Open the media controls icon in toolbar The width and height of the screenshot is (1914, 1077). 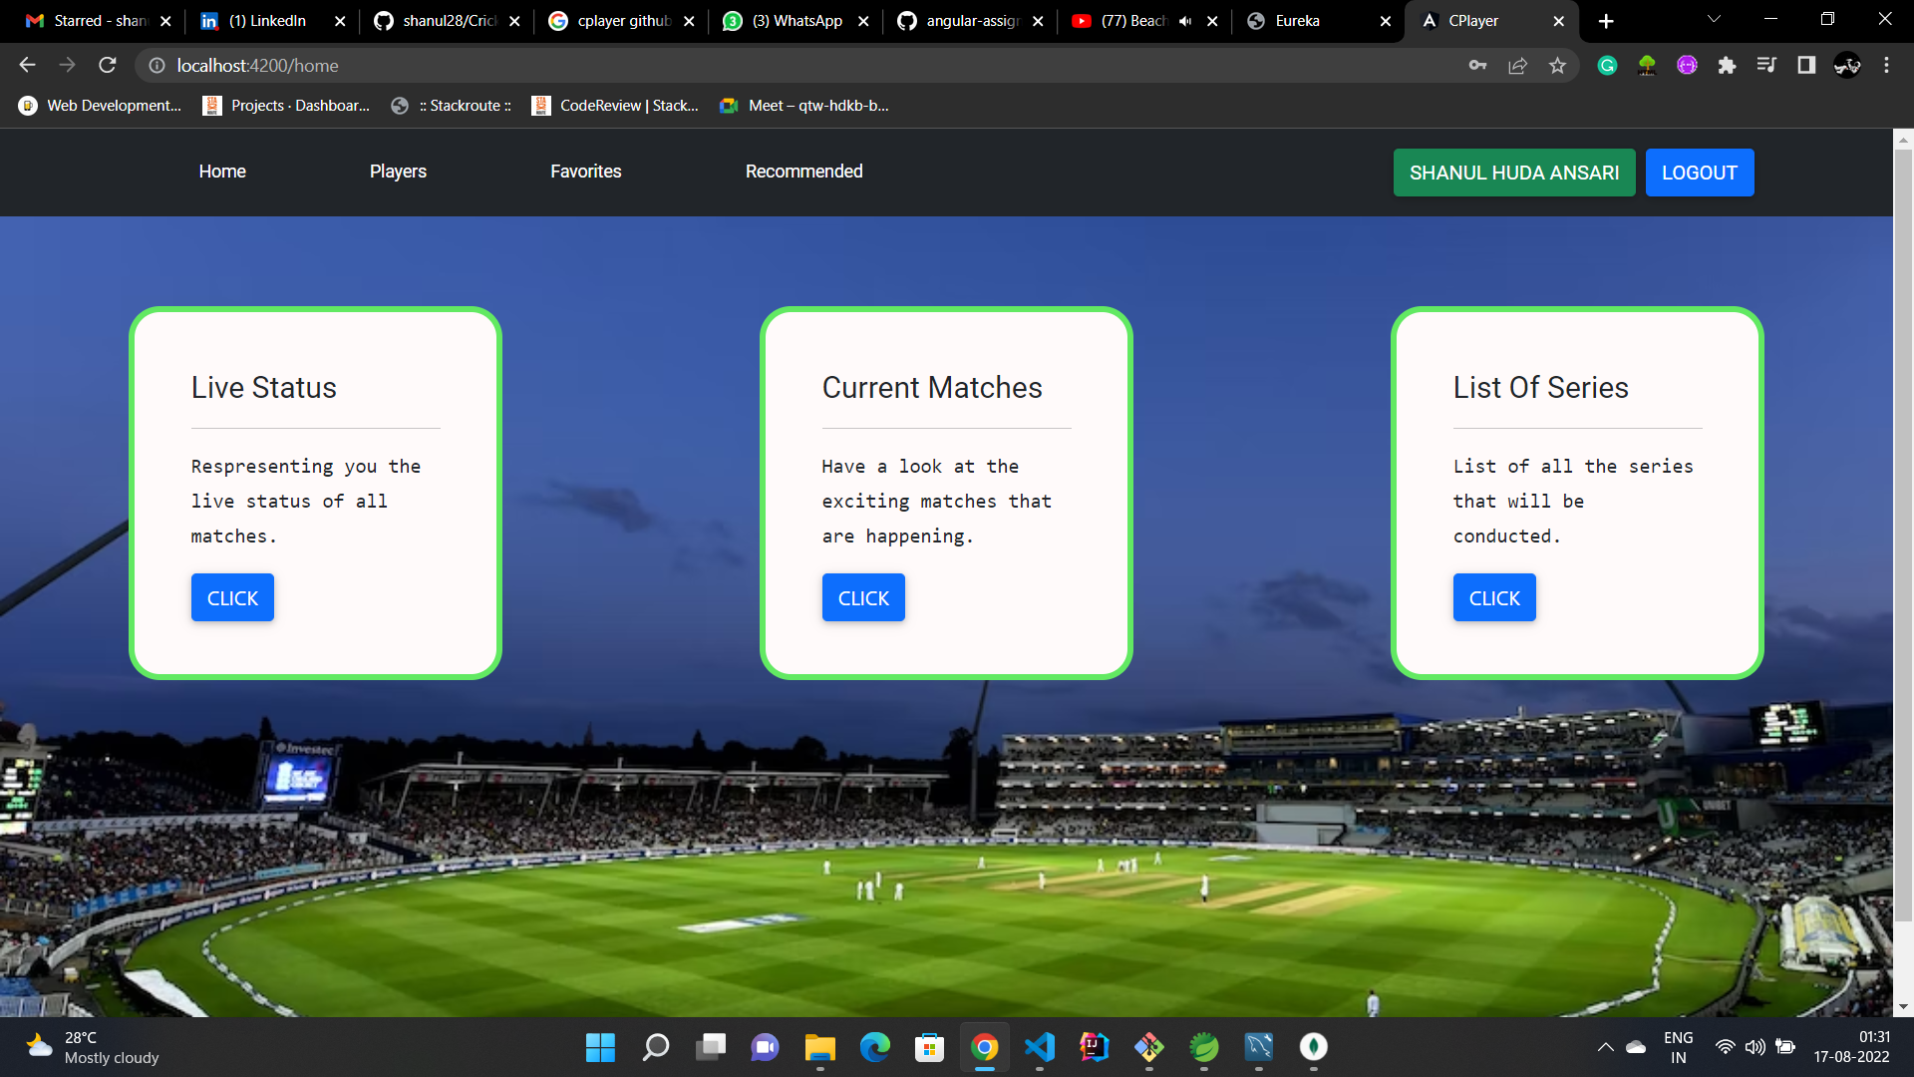coord(1766,65)
